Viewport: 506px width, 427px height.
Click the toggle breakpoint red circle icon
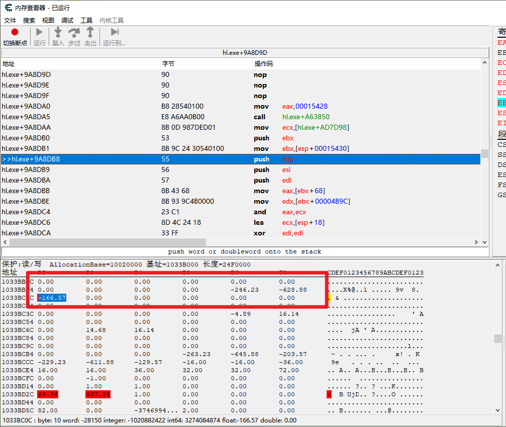pos(15,33)
